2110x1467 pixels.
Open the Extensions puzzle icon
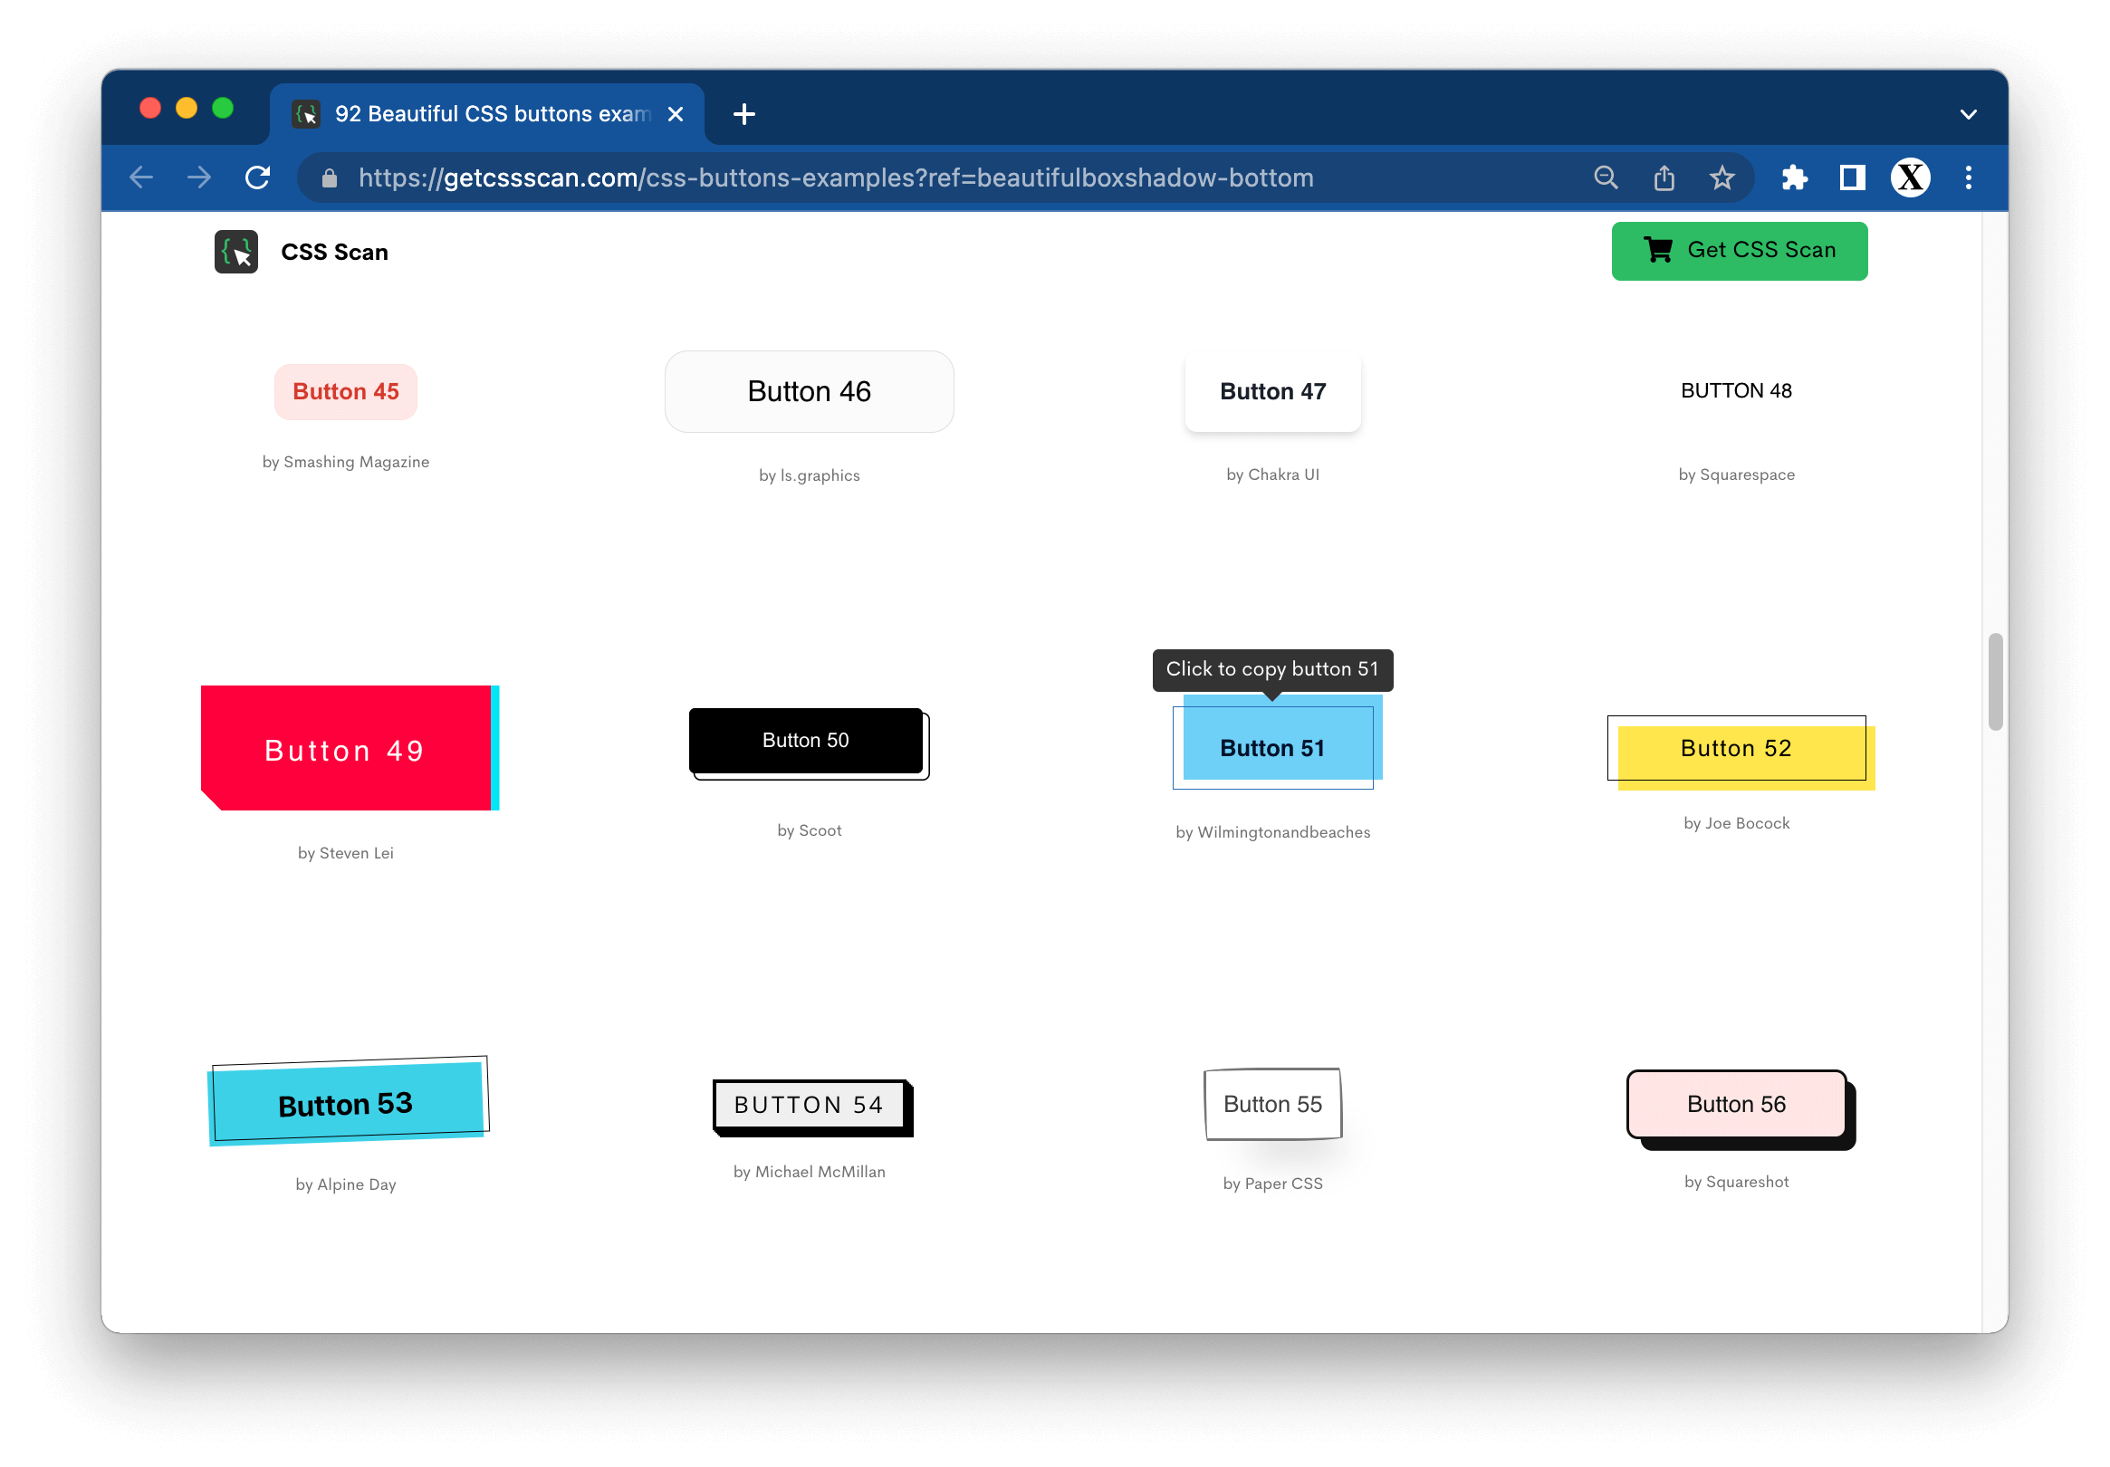[x=1794, y=177]
